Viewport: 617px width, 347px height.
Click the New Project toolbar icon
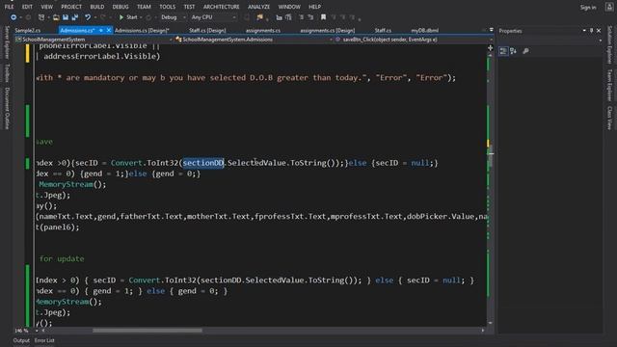[41, 17]
